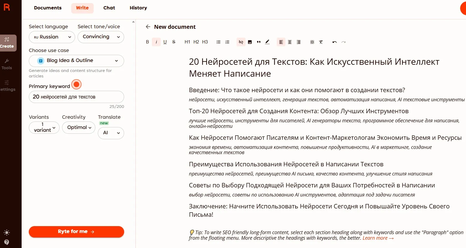Viewport: 466px width, 248px height.
Task: Align text center
Action: 290,42
